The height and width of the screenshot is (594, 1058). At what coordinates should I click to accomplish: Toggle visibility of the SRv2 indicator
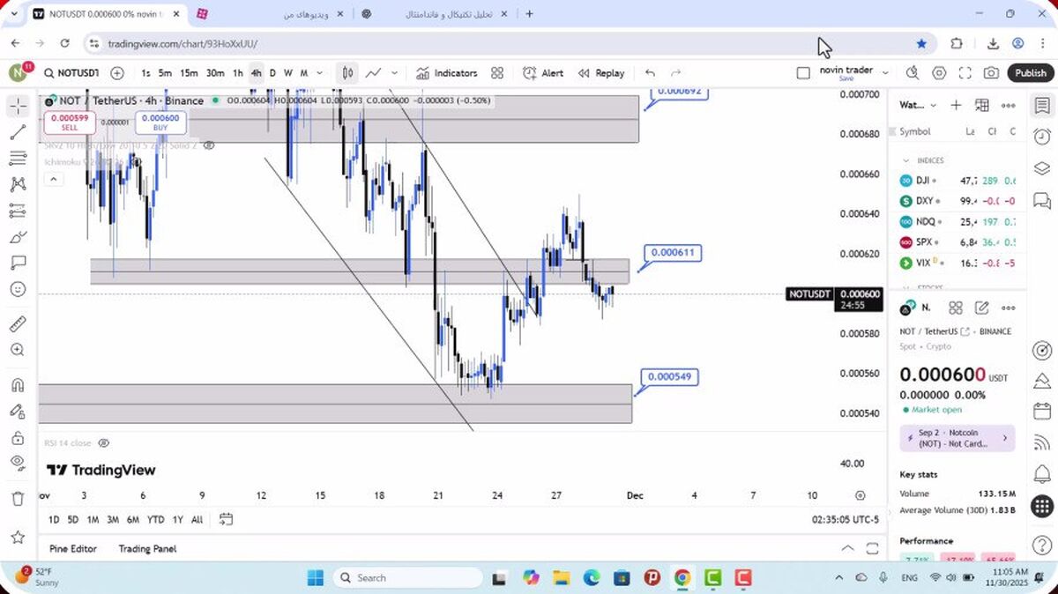(209, 145)
